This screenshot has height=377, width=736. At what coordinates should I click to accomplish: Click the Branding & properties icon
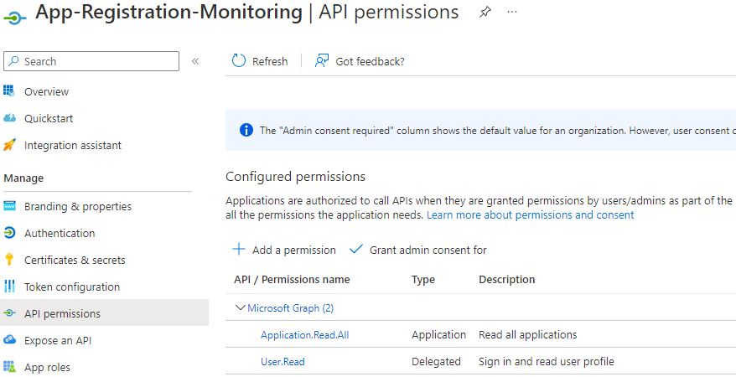click(x=9, y=206)
